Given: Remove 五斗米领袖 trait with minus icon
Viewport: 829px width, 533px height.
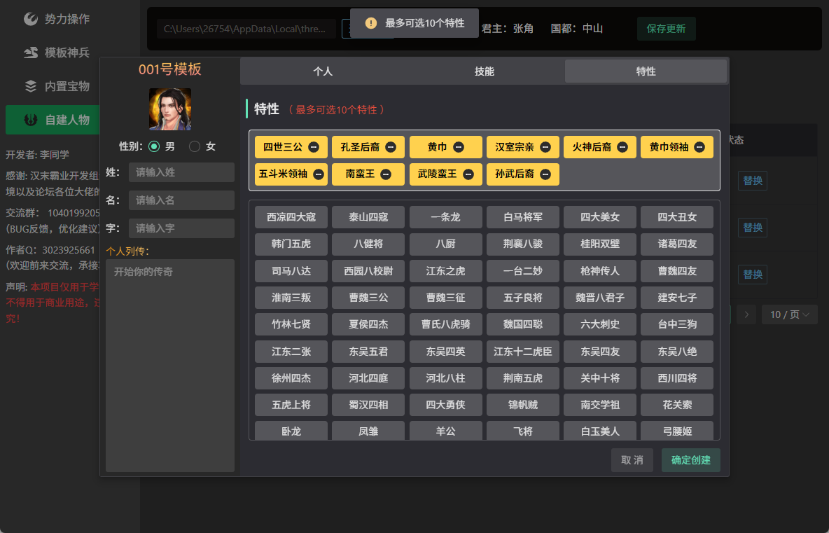Looking at the screenshot, I should [x=319, y=174].
